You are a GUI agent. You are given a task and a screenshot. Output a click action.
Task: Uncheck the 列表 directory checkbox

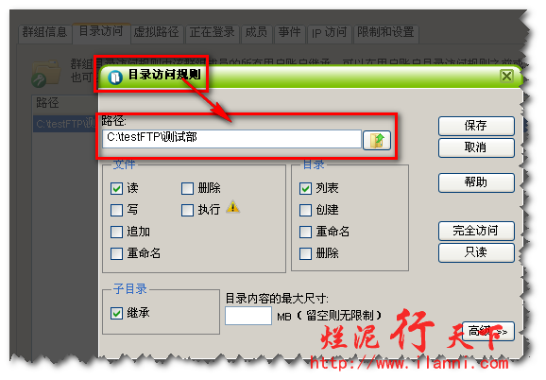pos(305,188)
